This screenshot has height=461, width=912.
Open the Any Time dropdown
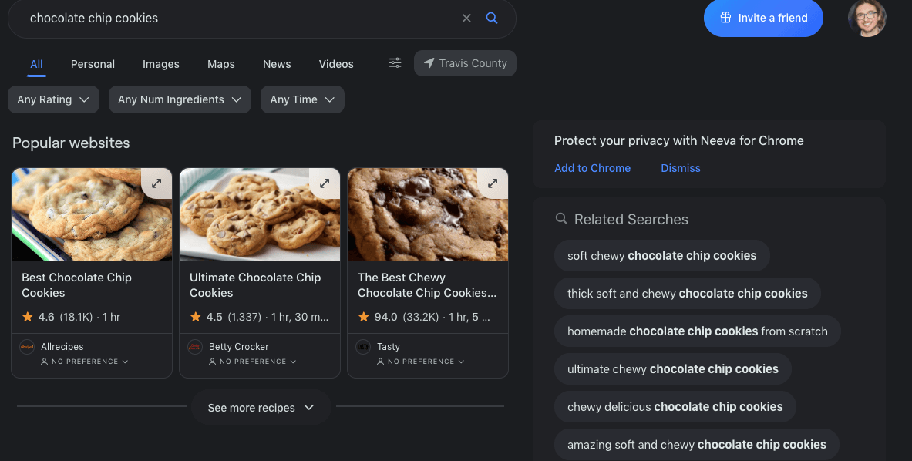click(x=302, y=99)
